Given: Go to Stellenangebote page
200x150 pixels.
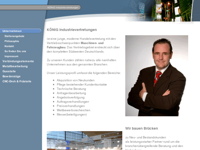Looking at the screenshot, I should [x=14, y=36].
